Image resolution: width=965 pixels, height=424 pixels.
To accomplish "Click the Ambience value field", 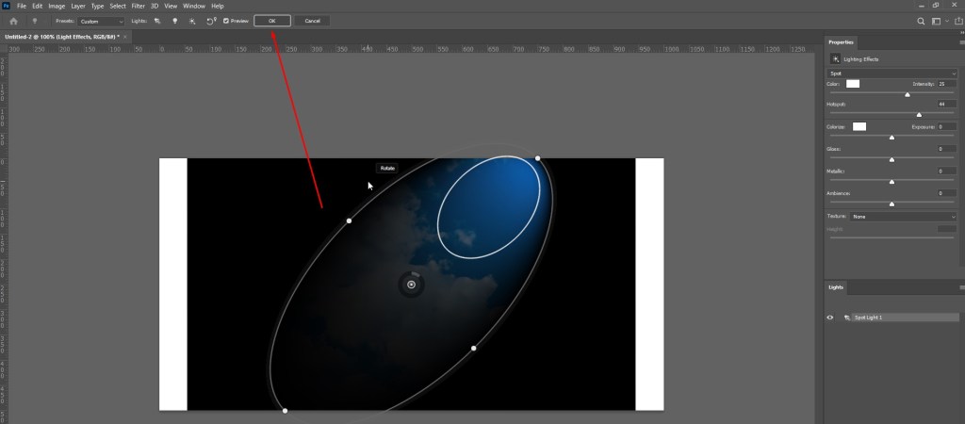I will 946,193.
